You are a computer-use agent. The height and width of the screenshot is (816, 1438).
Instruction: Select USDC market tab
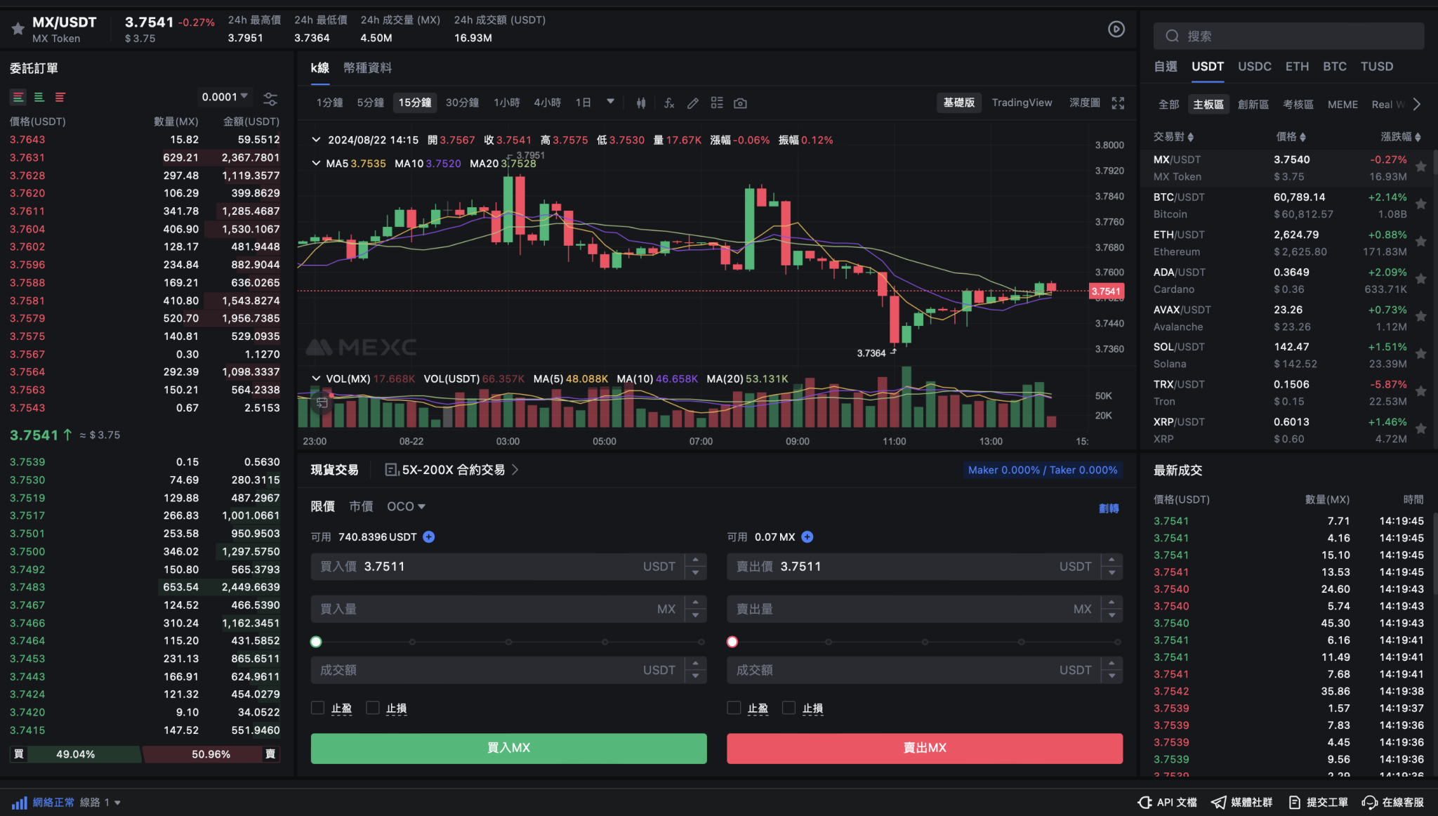1254,66
